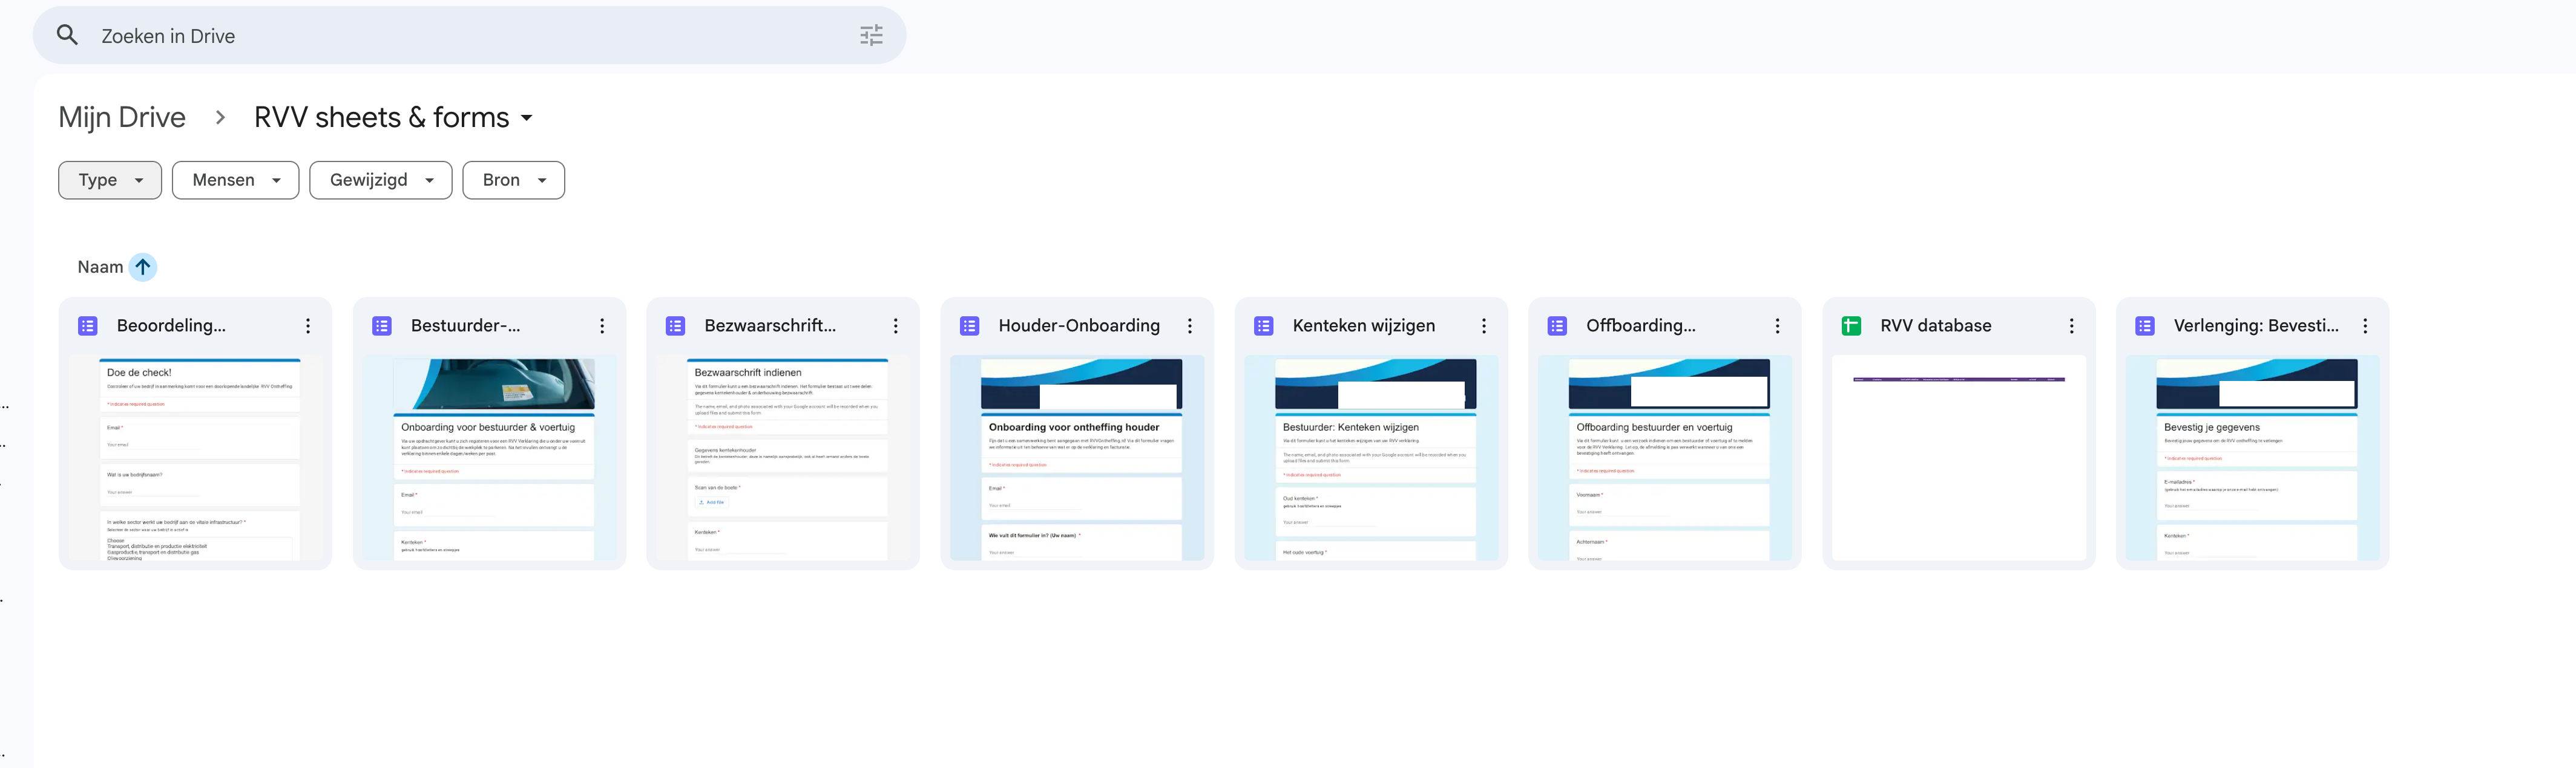This screenshot has height=768, width=2576.
Task: Select the Doe de check! form thumbnail
Action: (196, 458)
